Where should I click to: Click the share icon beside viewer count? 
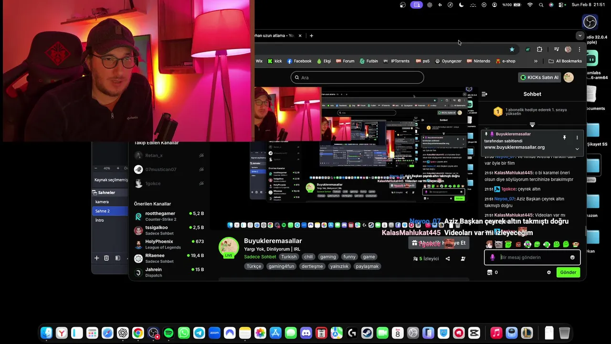click(x=448, y=258)
